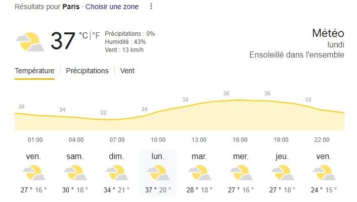This screenshot has height=202, width=357.
Task: Click Monday's highlighted weather icon
Action: [x=158, y=173]
